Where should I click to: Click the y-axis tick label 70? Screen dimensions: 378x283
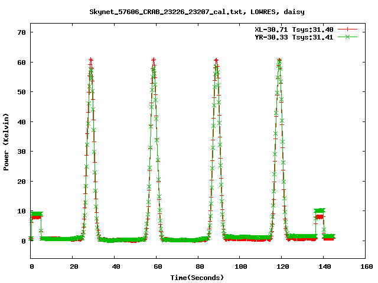[21, 32]
